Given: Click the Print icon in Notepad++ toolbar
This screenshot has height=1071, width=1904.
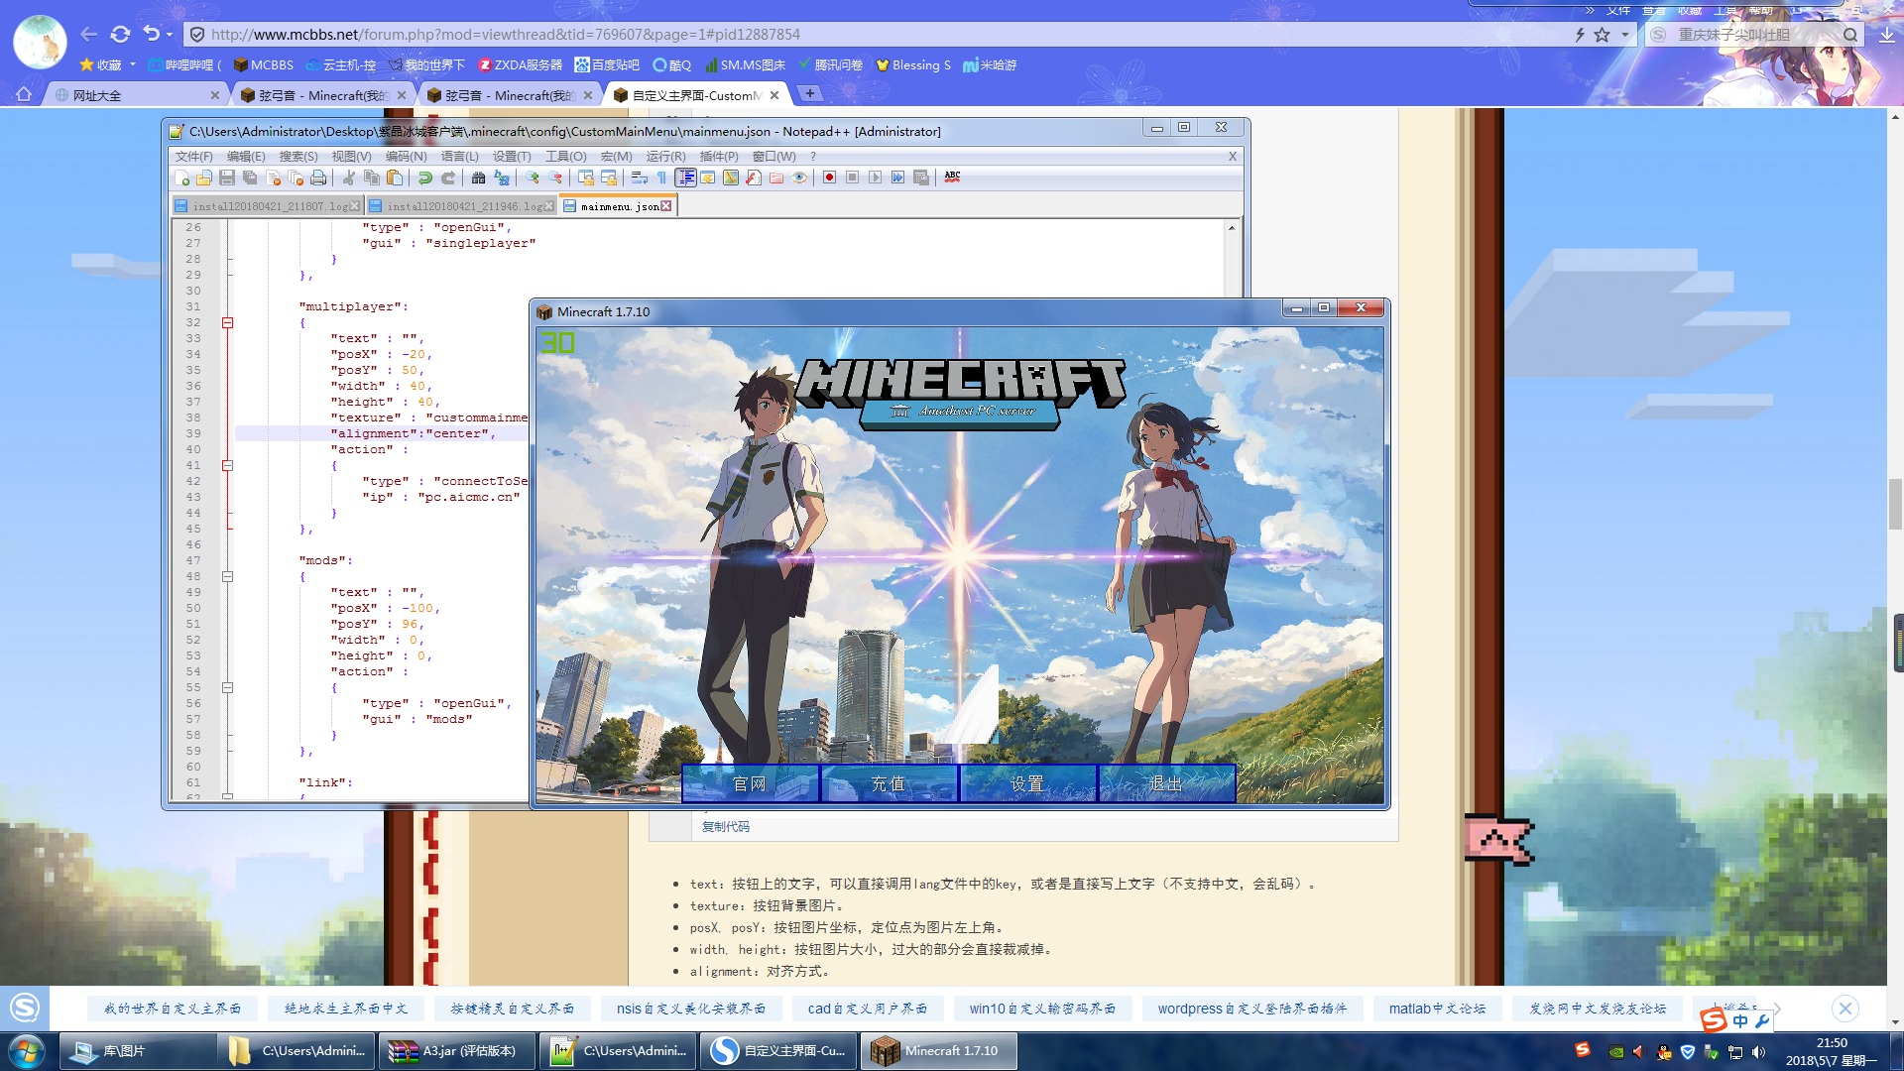Looking at the screenshot, I should tap(318, 178).
